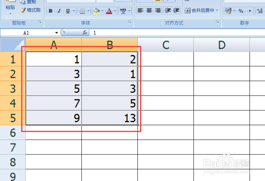Apply comma thousands separator style
This screenshot has width=265, height=181.
pos(250,11)
